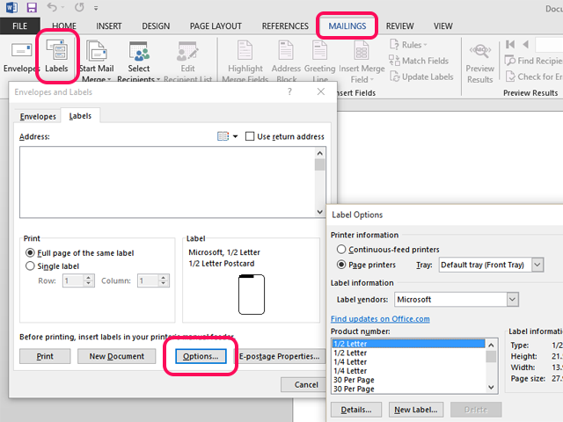The image size is (563, 422).
Task: Switch to Envelopes tab in dialog
Action: [x=38, y=116]
